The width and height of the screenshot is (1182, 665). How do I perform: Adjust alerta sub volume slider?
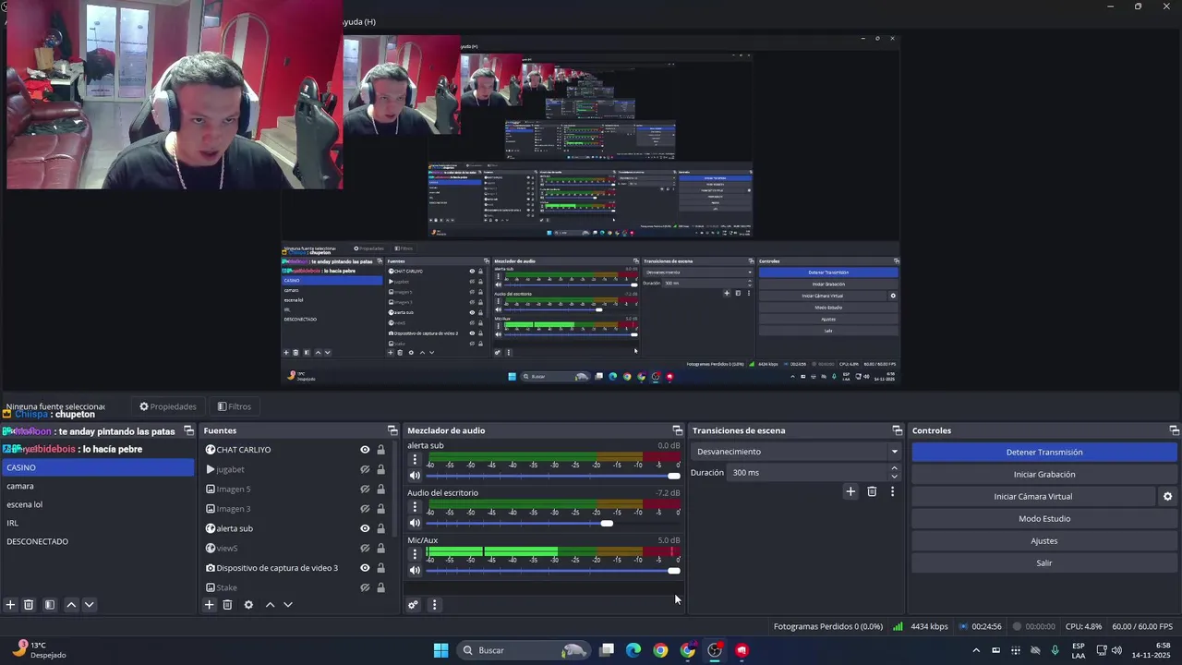pos(553,476)
